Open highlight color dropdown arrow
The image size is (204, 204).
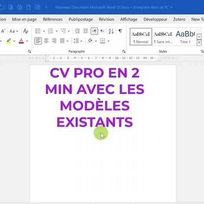pos(14,41)
